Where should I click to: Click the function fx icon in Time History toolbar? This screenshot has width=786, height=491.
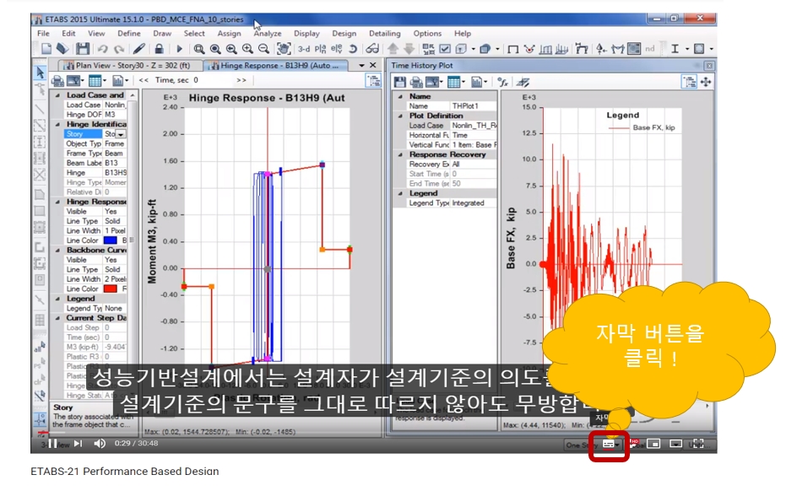click(502, 82)
